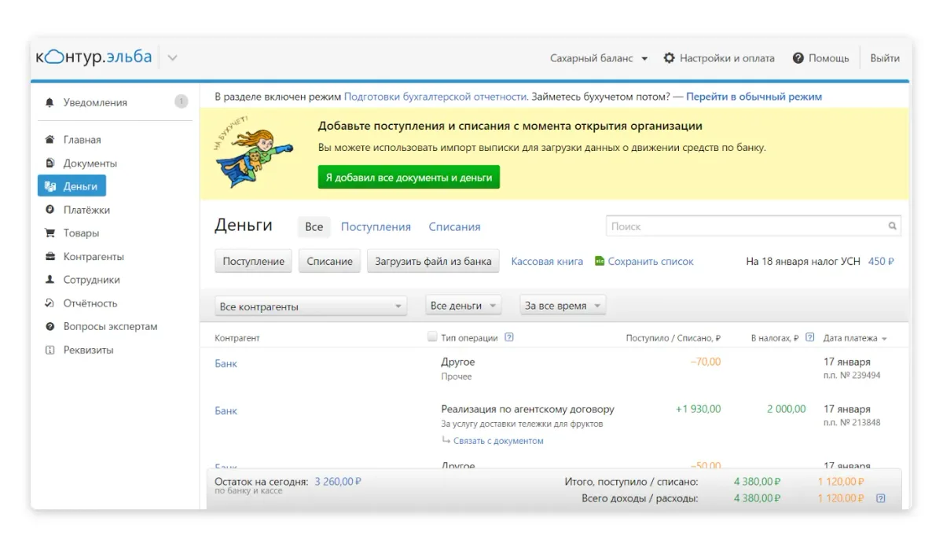Open Документы via its sidebar icon
The width and height of the screenshot is (943, 547).
50,163
